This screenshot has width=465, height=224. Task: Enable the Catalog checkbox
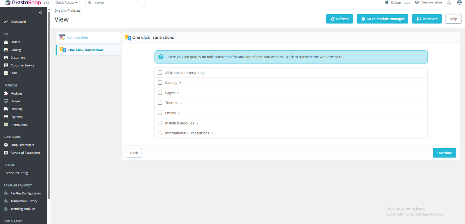(160, 83)
